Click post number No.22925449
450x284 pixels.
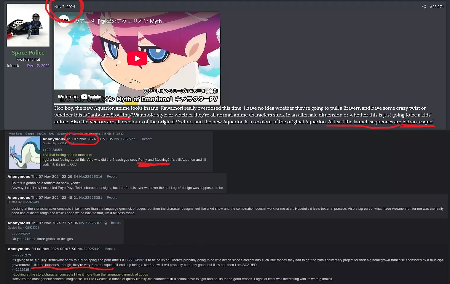pos(89,249)
